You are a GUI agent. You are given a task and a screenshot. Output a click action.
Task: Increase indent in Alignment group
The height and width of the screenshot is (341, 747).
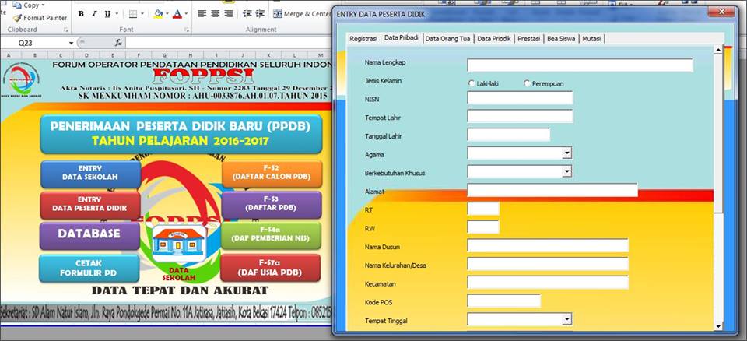pyautogui.click(x=260, y=14)
